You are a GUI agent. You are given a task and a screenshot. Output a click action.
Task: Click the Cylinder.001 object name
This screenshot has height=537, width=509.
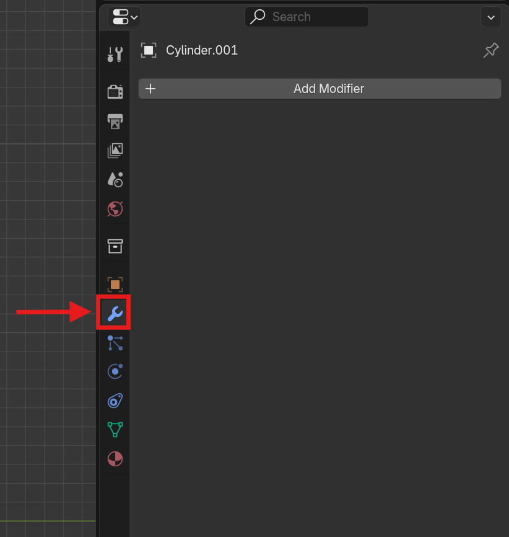click(201, 50)
